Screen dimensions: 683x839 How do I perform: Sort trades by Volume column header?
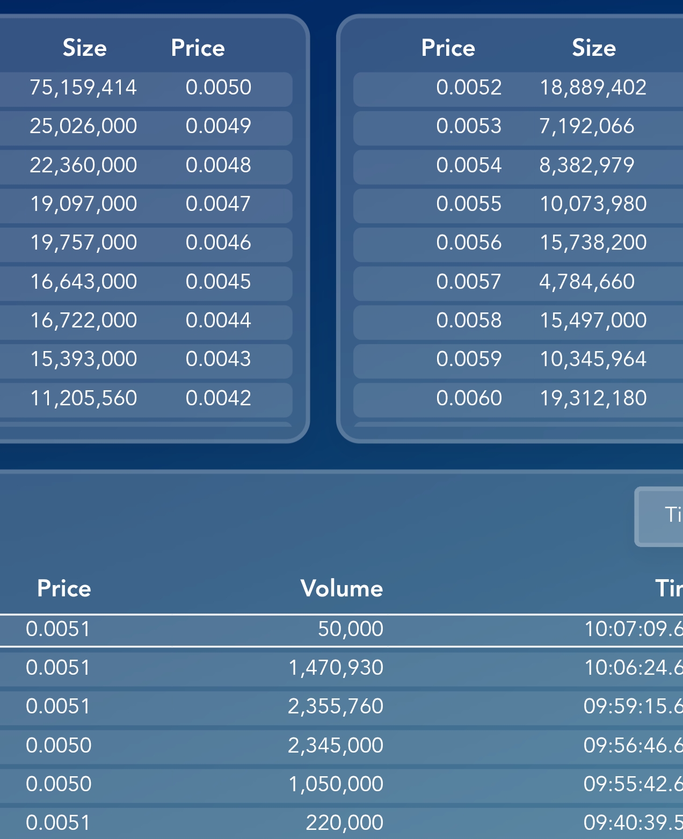(341, 589)
